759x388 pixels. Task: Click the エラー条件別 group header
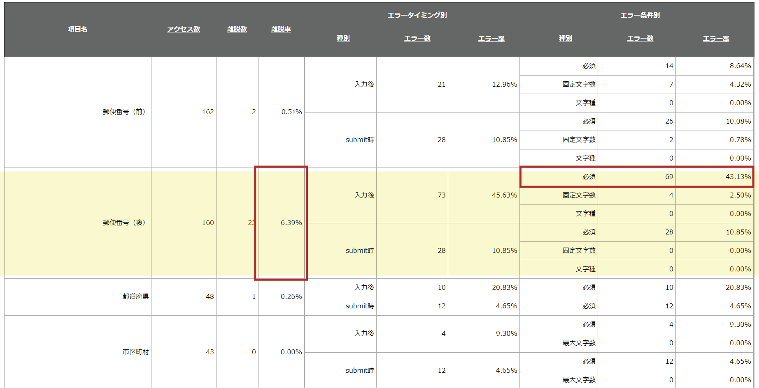[640, 15]
